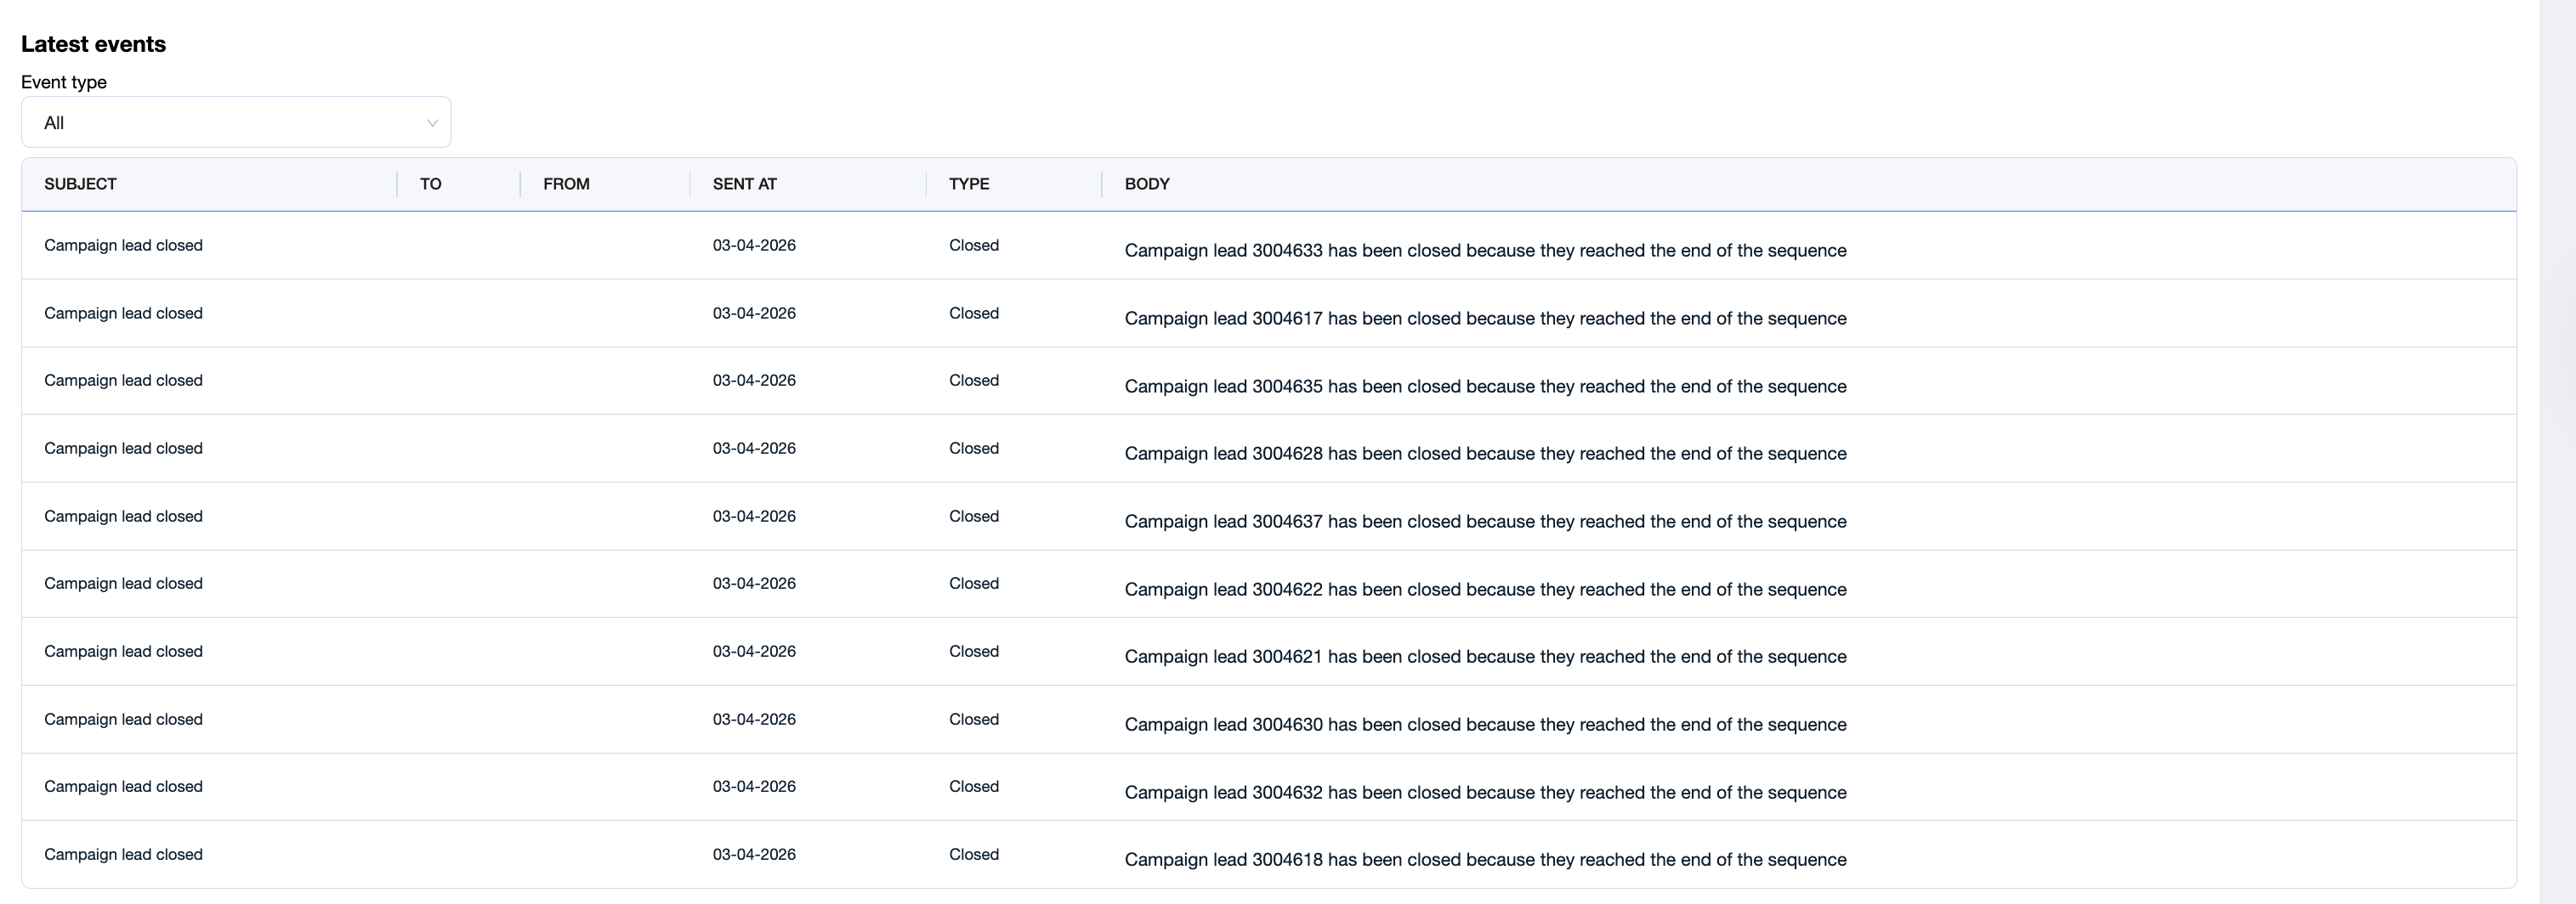The image size is (2576, 904).
Task: Select body text for campaign lead 3004618
Action: point(1485,859)
